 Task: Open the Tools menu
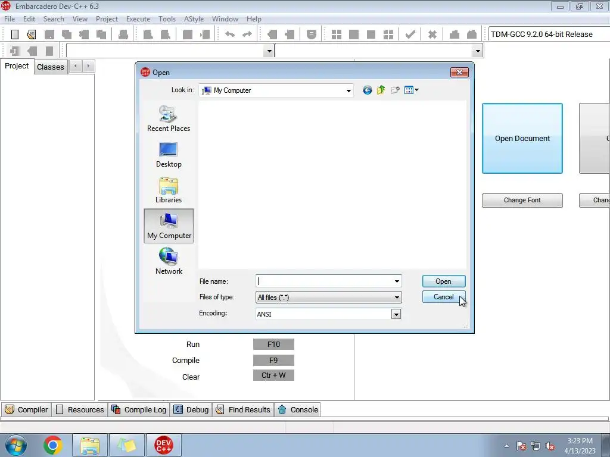point(167,19)
